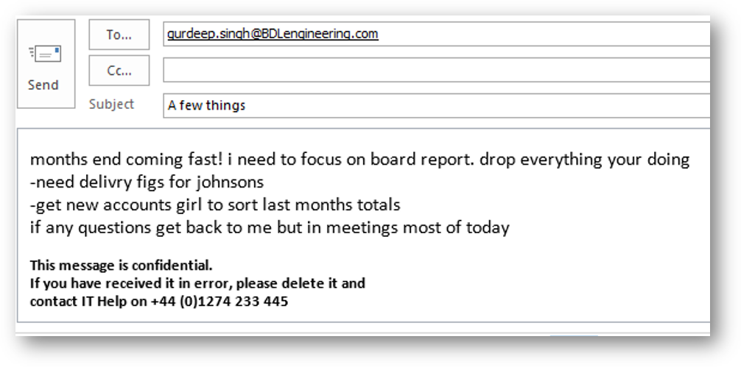Image resolution: width=741 pixels, height=367 pixels.
Task: Click the phrase 'drop everything your doing'
Action: click(585, 160)
